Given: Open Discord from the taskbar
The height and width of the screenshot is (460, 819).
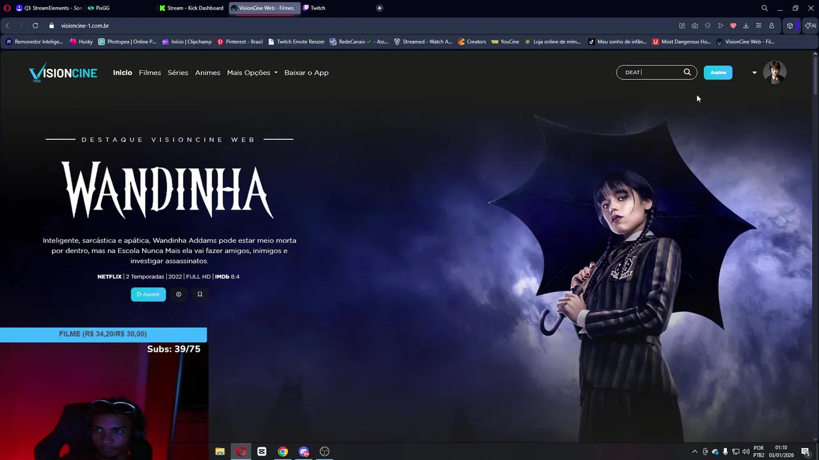Looking at the screenshot, I should 304,452.
